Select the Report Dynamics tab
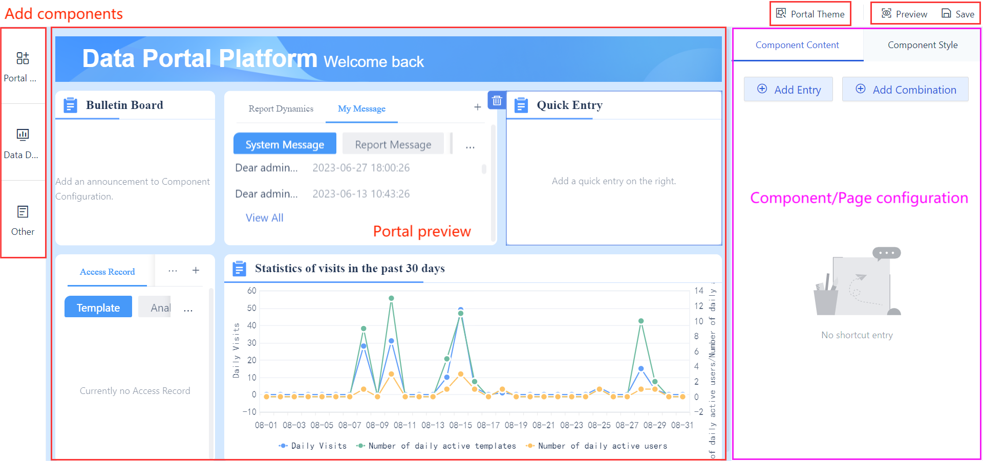The height and width of the screenshot is (461, 983). pos(281,108)
